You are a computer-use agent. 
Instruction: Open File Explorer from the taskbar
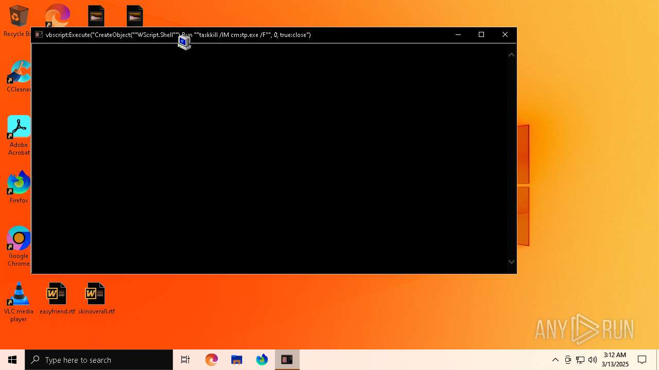pos(236,360)
